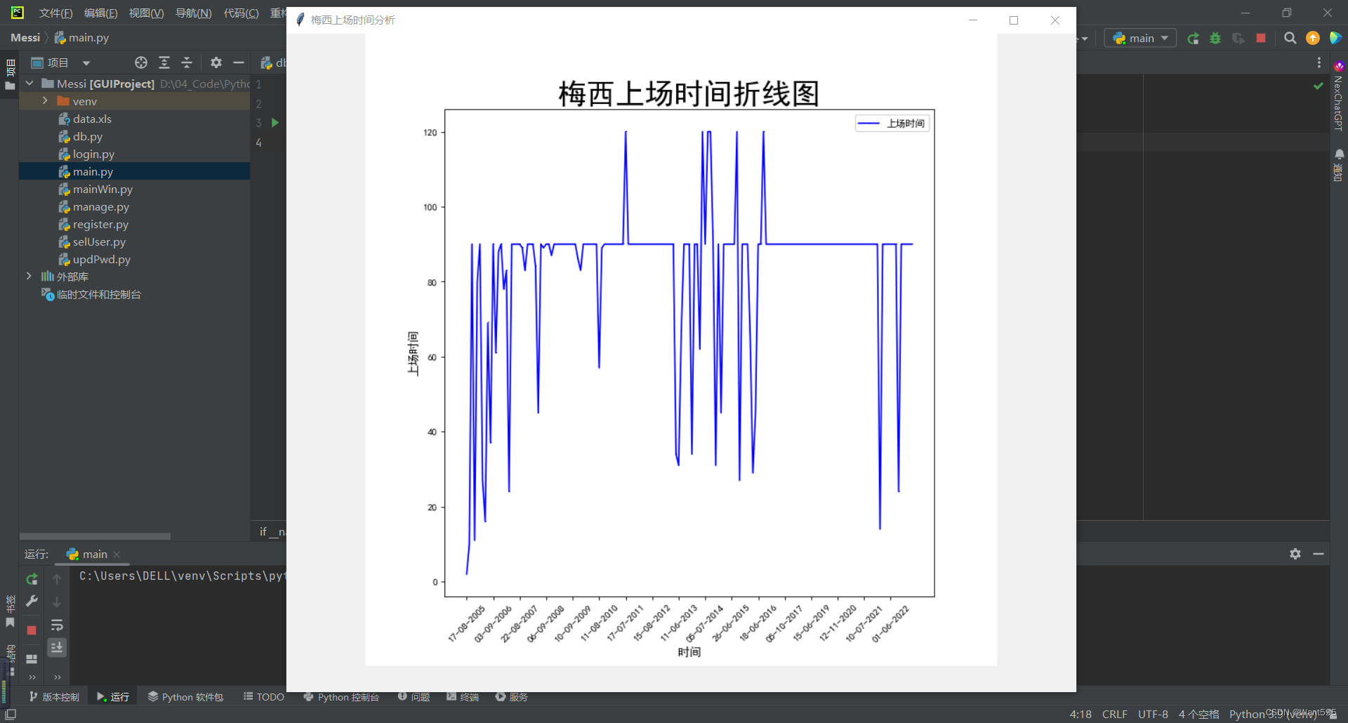Open the 文件(F) menu
The image size is (1348, 723).
(55, 13)
